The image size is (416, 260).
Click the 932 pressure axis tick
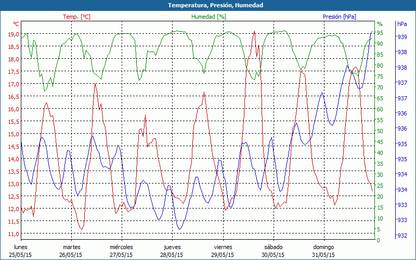[x=402, y=236]
